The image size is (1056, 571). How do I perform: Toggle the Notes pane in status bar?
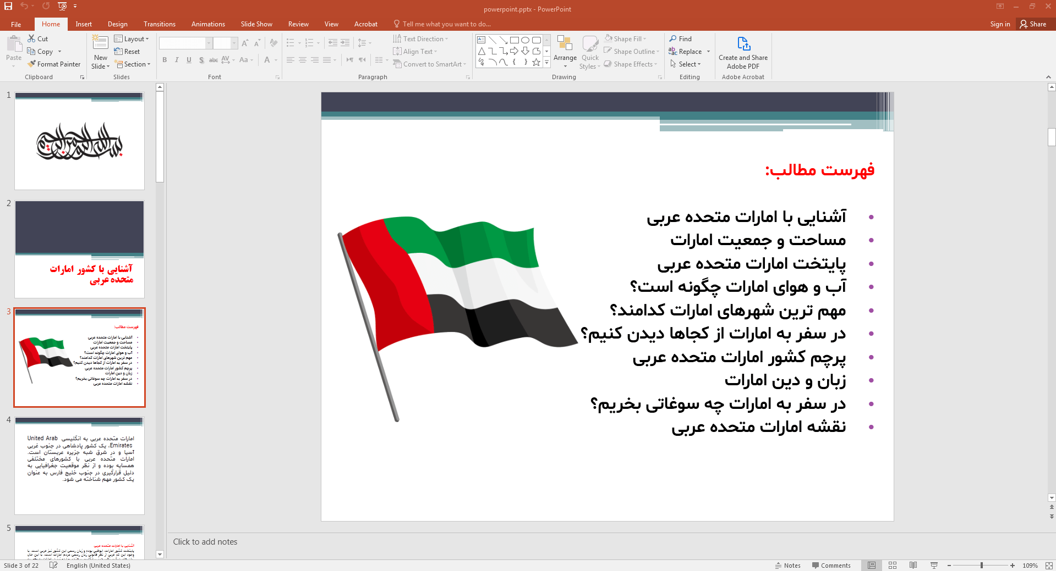coord(787,566)
